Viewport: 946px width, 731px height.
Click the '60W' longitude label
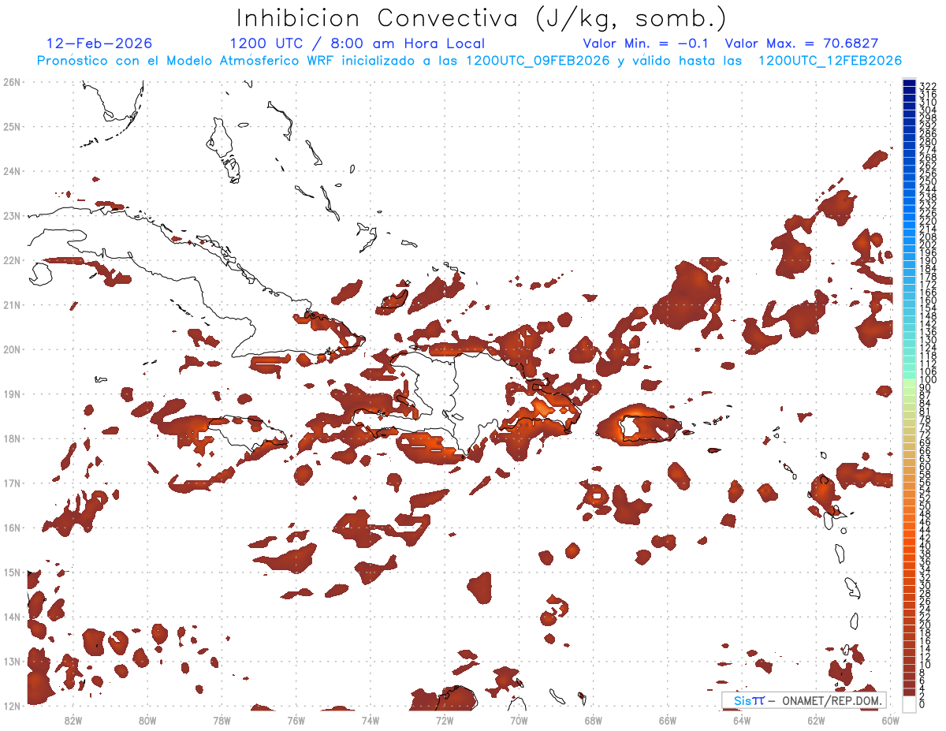pyautogui.click(x=891, y=720)
